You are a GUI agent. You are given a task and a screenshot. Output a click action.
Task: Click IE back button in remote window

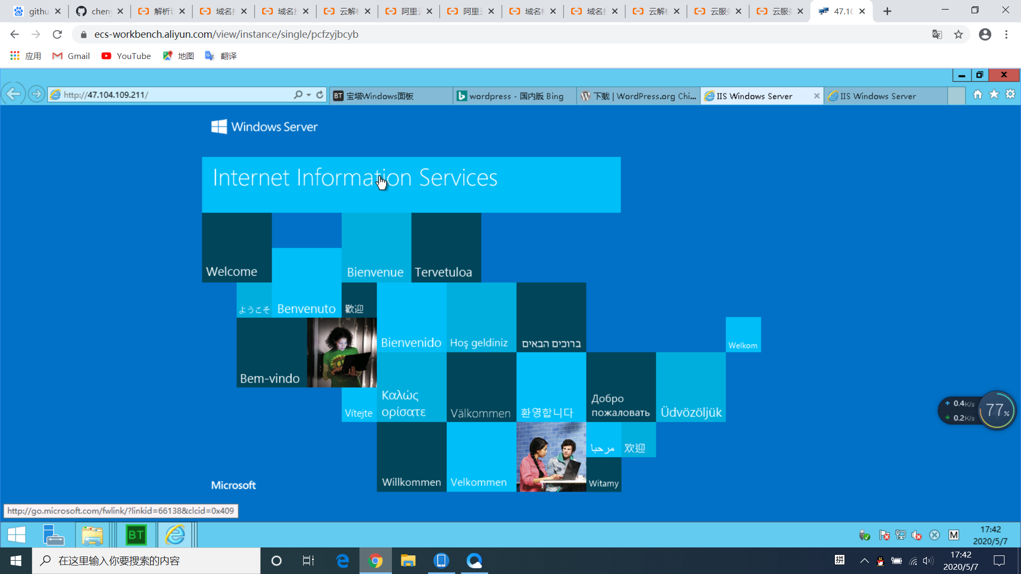13,95
